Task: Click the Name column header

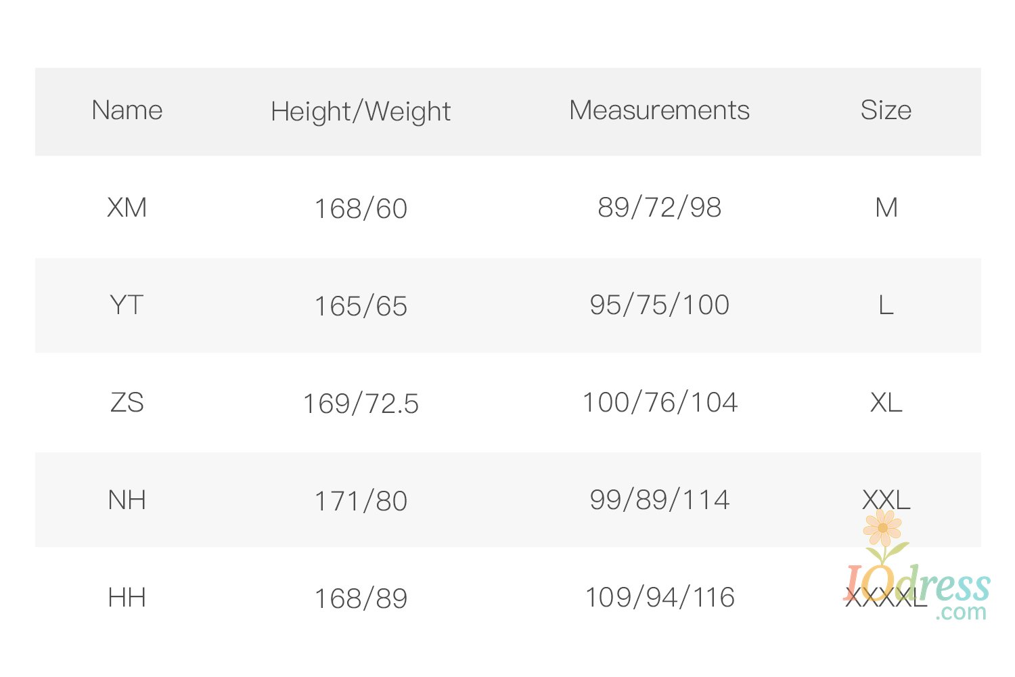Action: tap(127, 110)
